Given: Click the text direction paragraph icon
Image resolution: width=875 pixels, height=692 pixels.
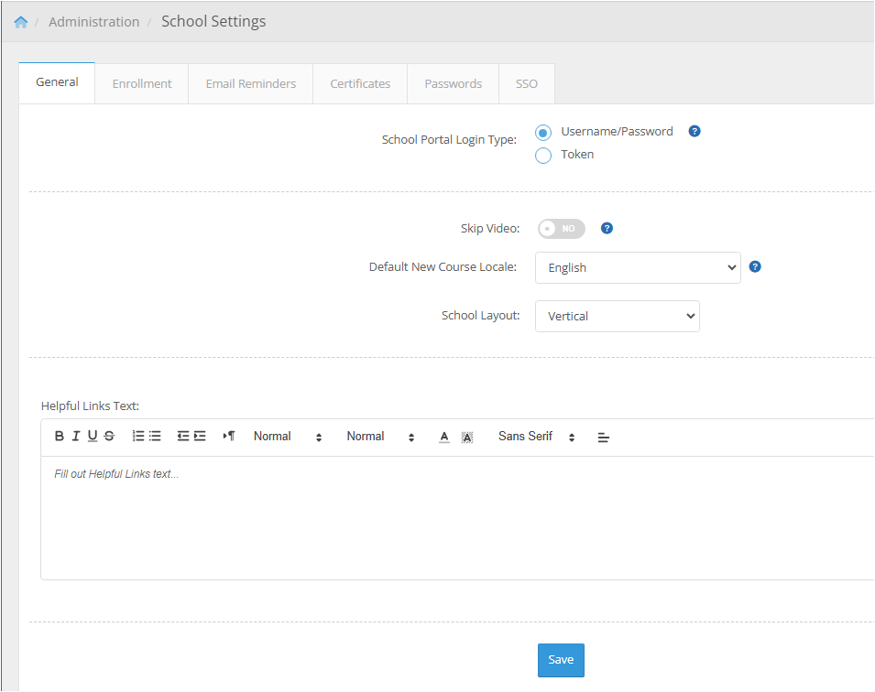Looking at the screenshot, I should [229, 437].
